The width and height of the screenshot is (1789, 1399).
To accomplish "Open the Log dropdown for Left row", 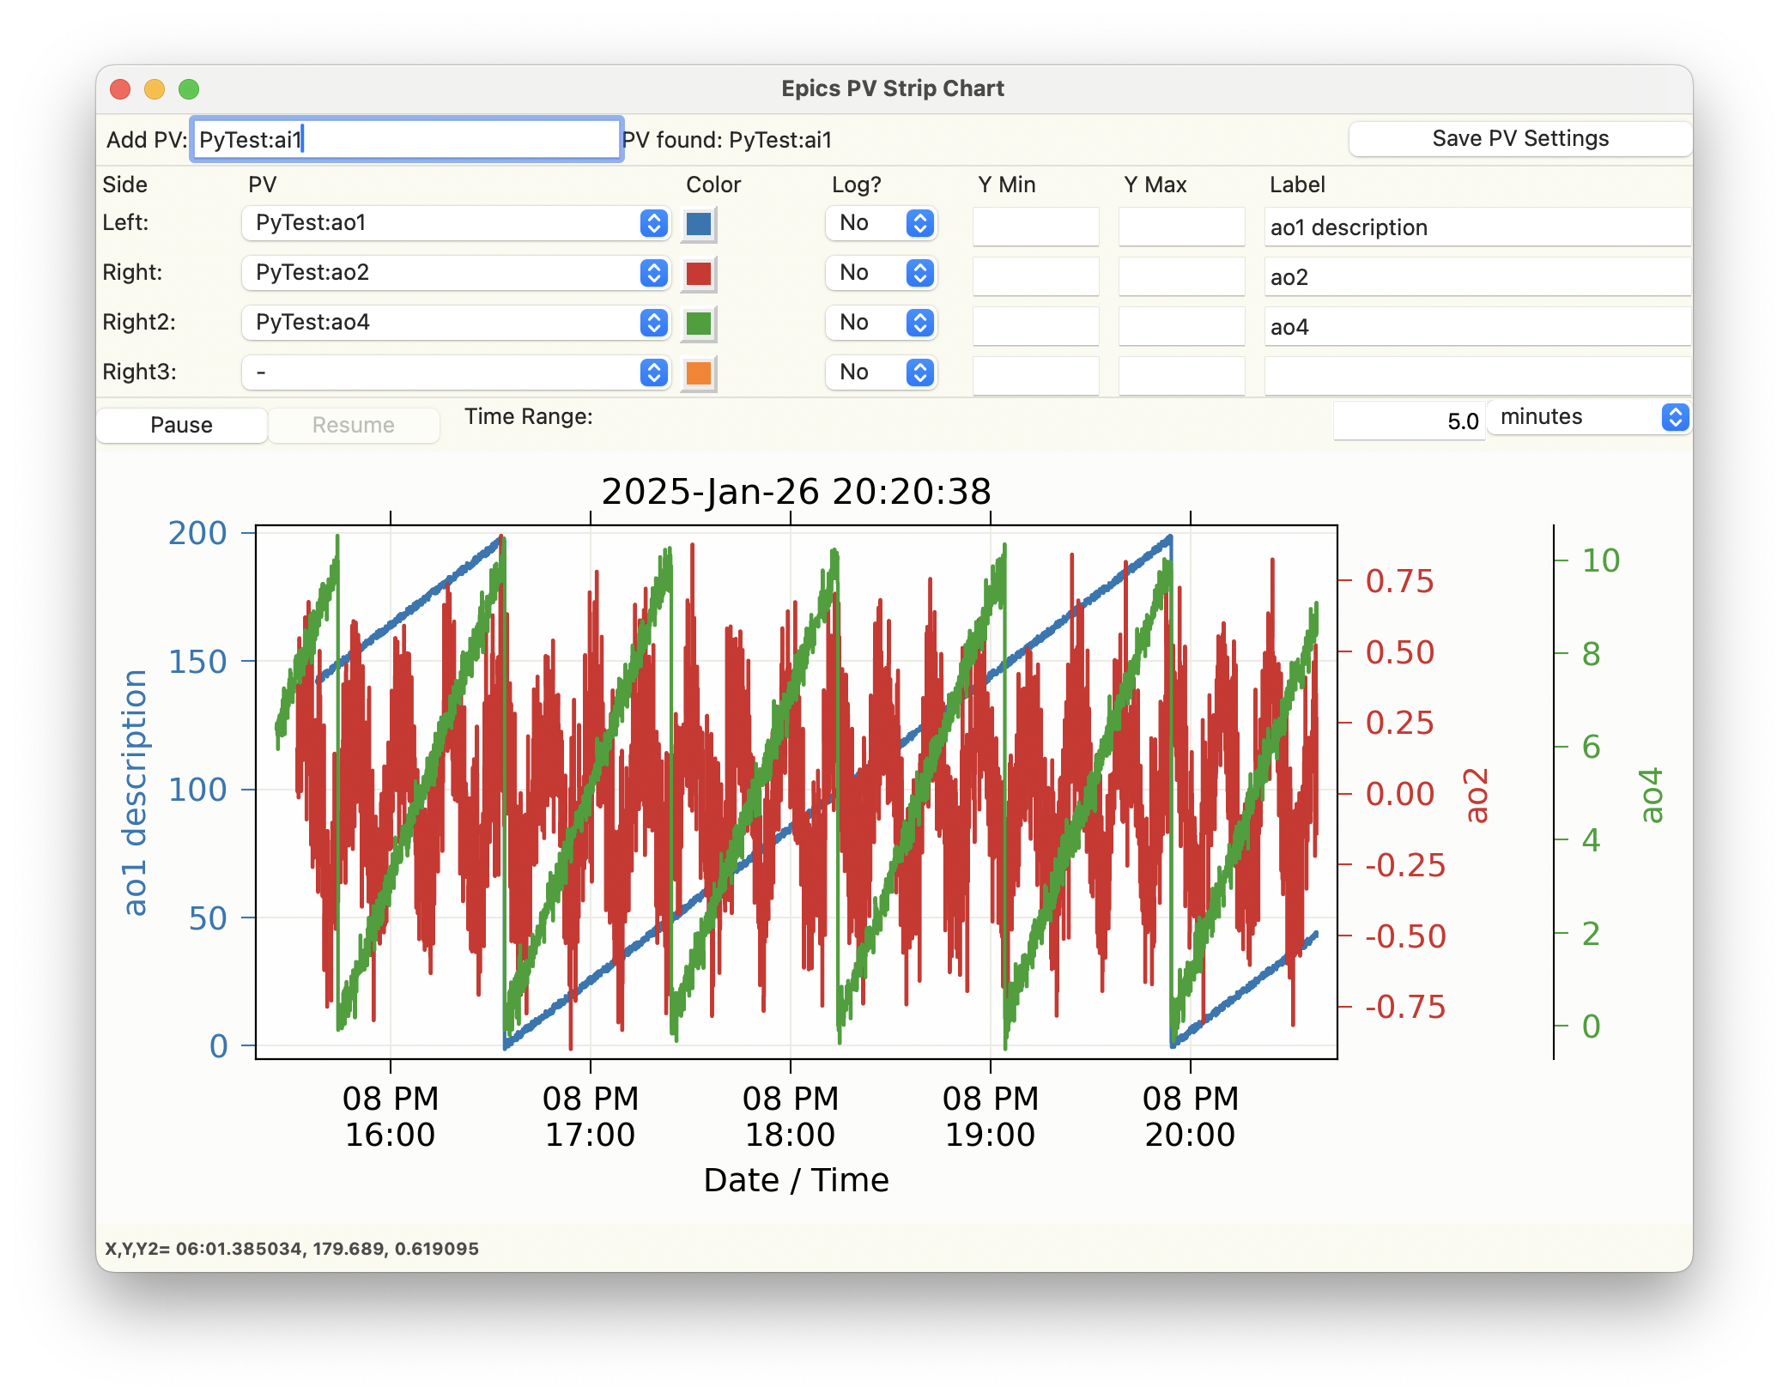I will click(881, 223).
